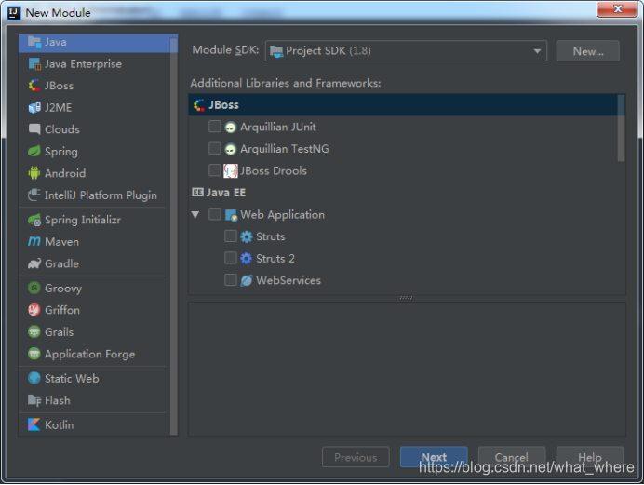This screenshot has width=644, height=485.
Task: Click the J2ME cube icon
Action: (x=34, y=108)
